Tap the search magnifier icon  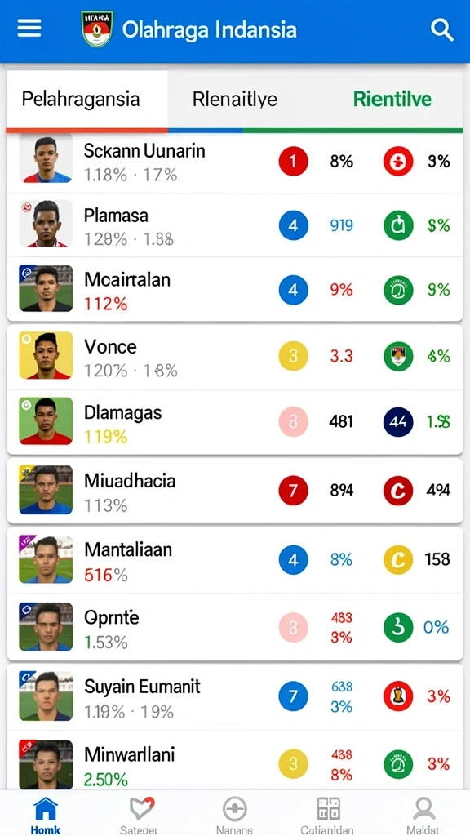pos(441,30)
